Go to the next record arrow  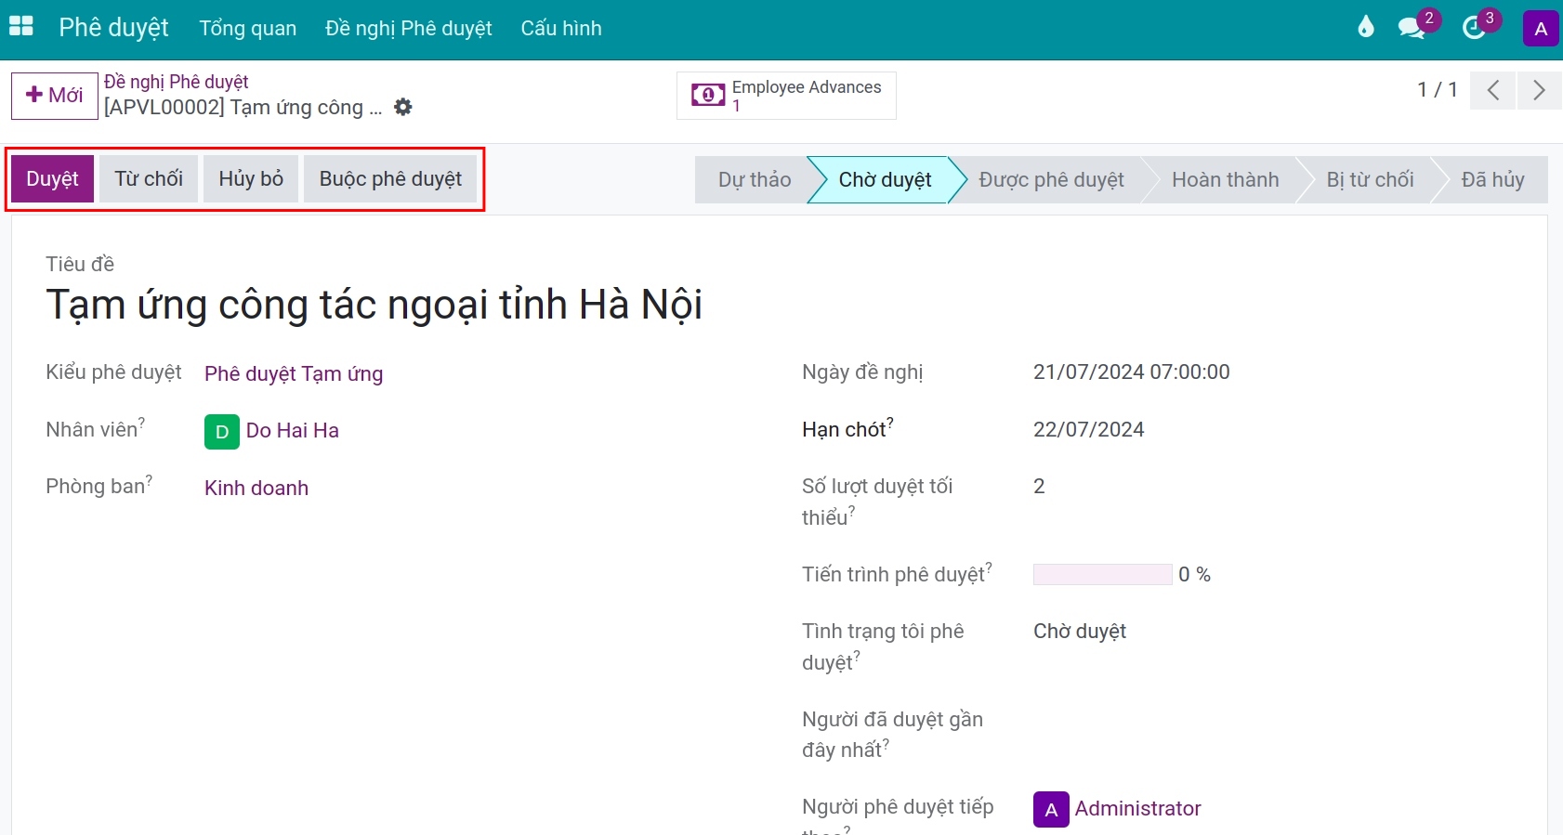[1540, 90]
